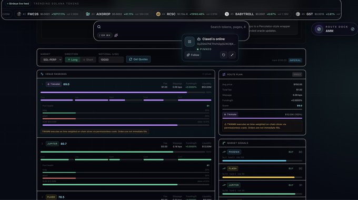This screenshot has height=200, width=358.
Task: Click the FLASH venue tag in rankings
Action: (51, 197)
